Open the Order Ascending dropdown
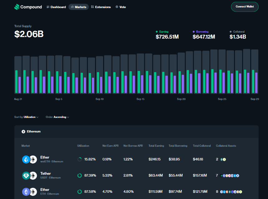Image resolution: width=268 pixels, height=199 pixels. (x=57, y=117)
